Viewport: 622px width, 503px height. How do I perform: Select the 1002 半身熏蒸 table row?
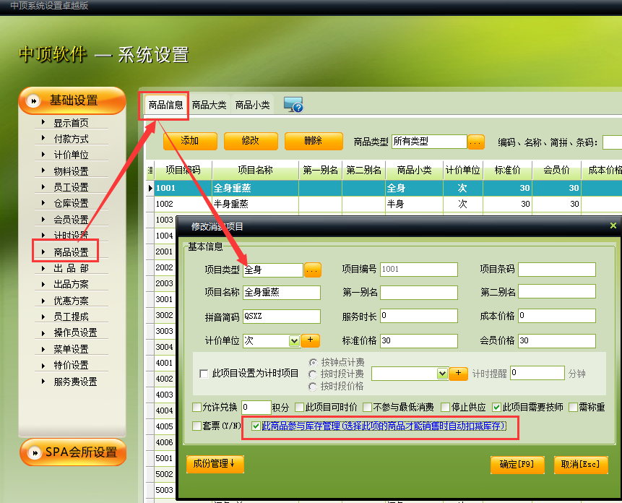(x=384, y=204)
